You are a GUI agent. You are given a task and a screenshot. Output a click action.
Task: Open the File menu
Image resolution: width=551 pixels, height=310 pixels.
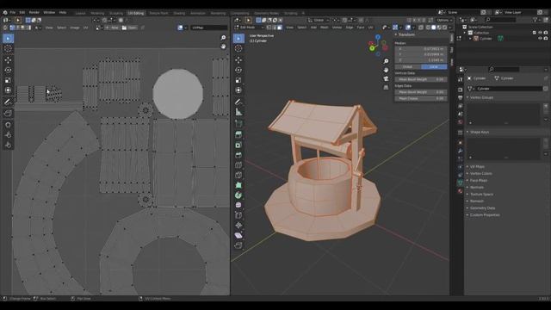[x=13, y=12]
